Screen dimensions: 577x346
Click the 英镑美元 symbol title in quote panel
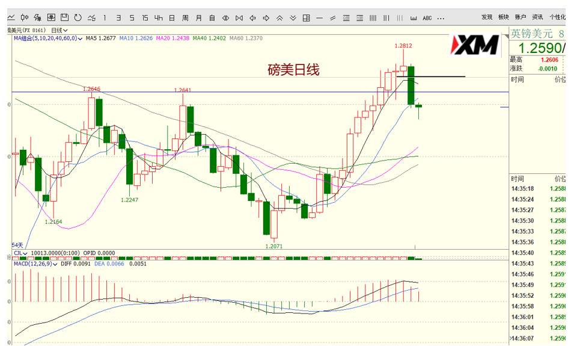pyautogui.click(x=532, y=34)
